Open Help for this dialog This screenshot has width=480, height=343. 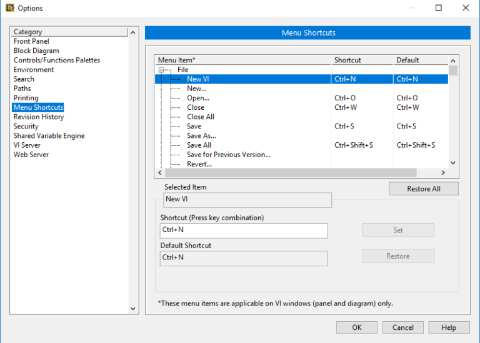(x=448, y=327)
